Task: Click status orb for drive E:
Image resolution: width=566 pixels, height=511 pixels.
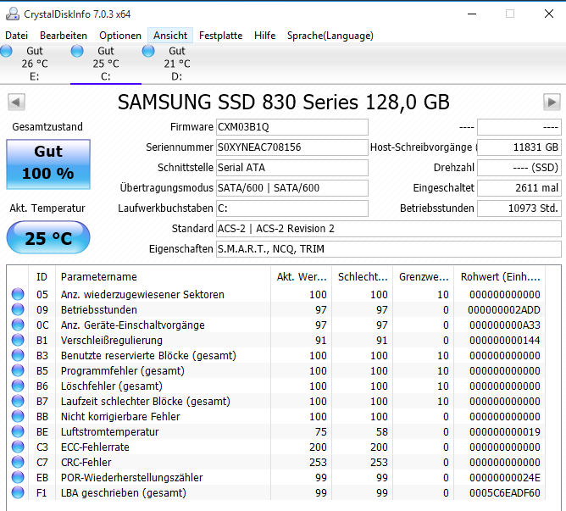Action: tap(6, 51)
